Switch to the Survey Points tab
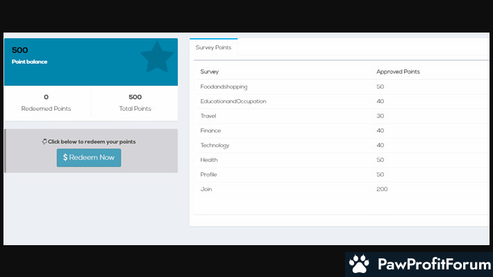The height and width of the screenshot is (277, 493). click(x=214, y=48)
